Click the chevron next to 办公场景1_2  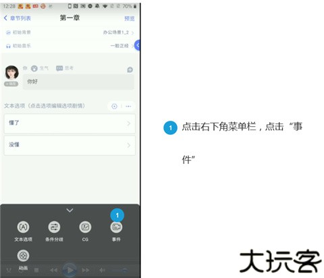click(x=132, y=33)
